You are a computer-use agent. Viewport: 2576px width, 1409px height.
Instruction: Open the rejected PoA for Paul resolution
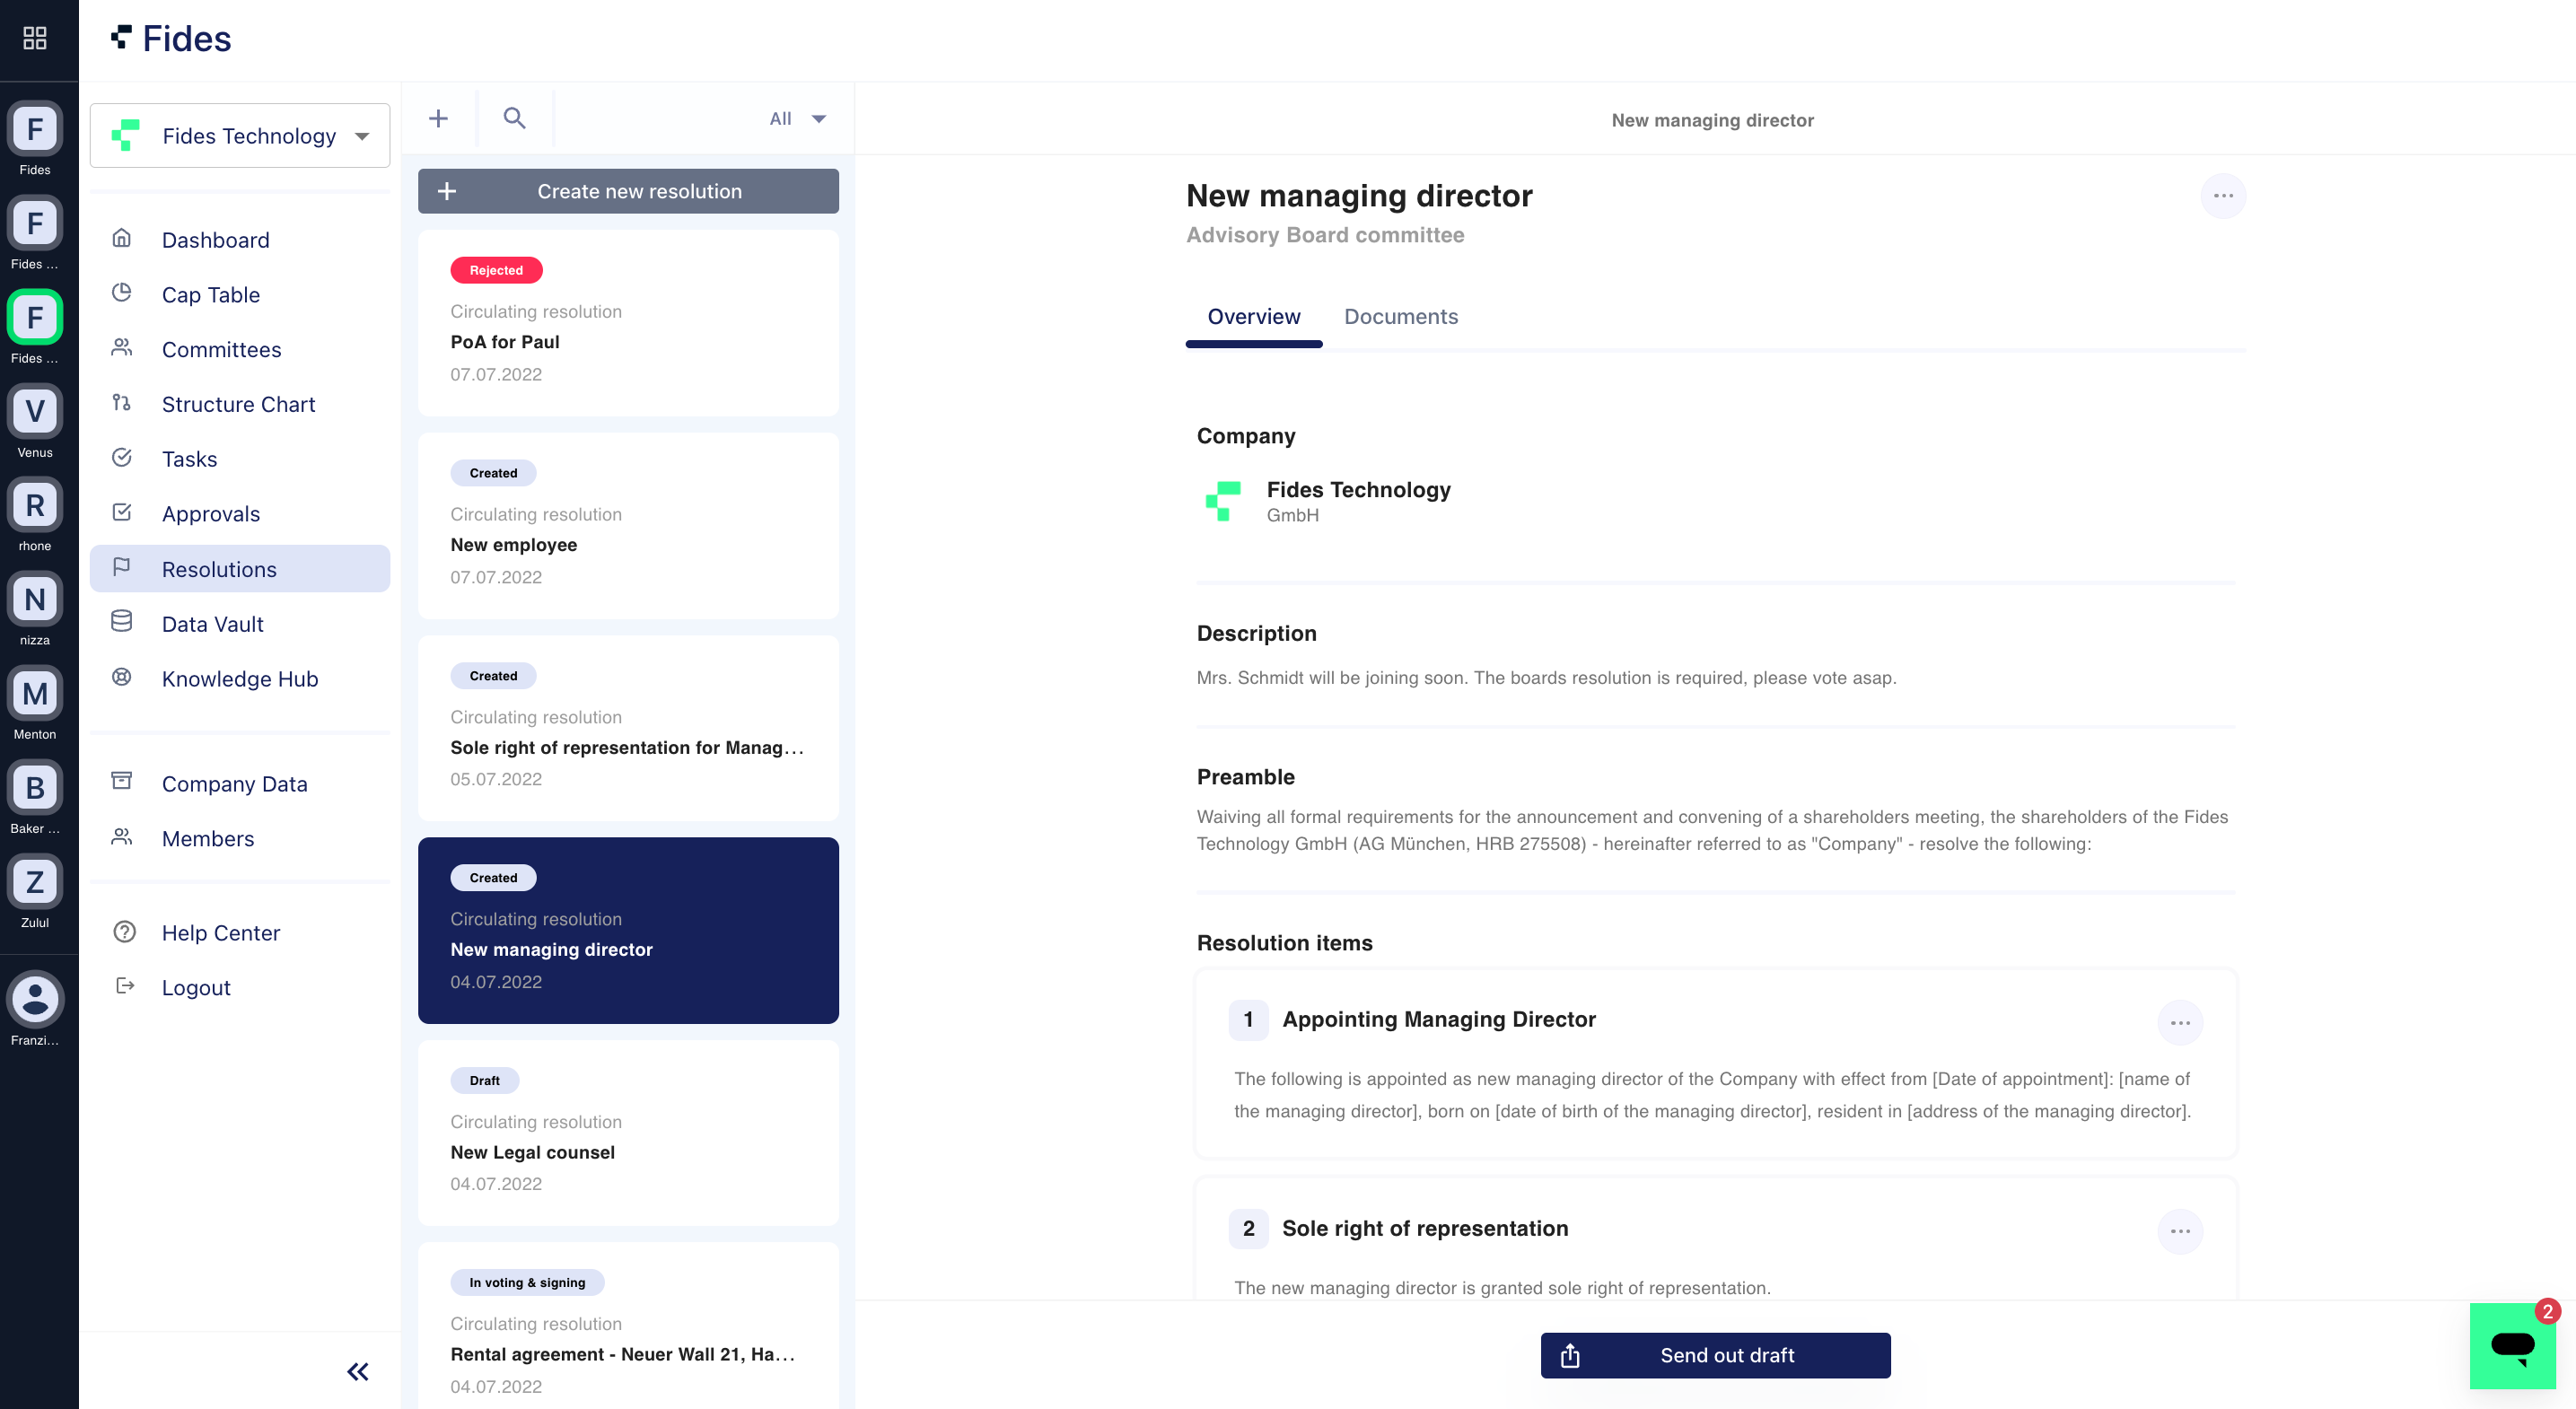click(x=628, y=324)
